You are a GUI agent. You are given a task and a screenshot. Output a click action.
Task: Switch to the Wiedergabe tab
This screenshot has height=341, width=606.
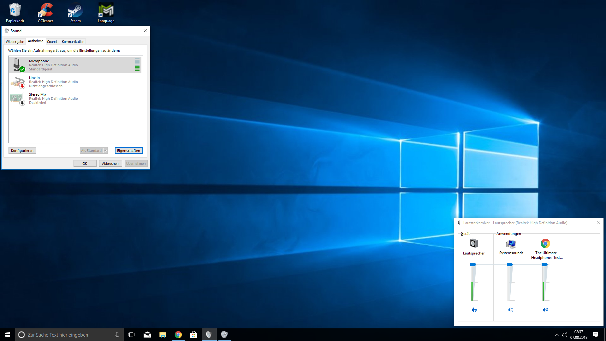15,42
